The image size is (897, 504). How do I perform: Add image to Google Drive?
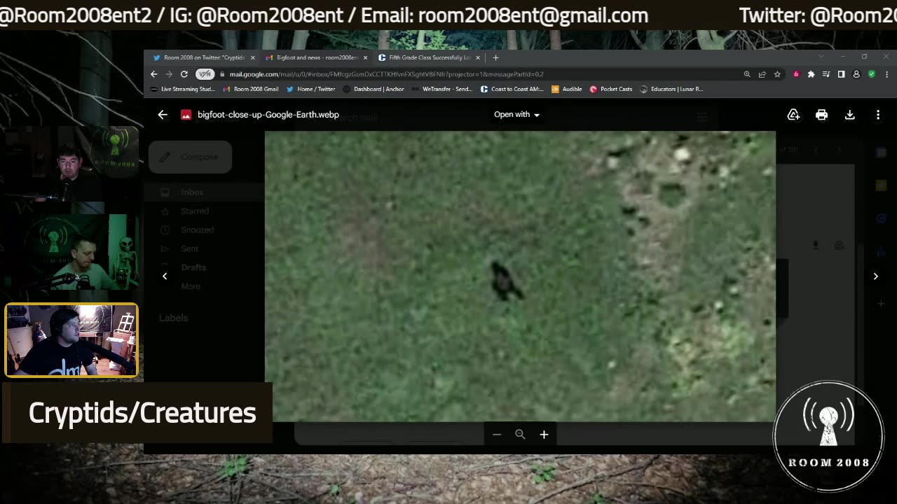coord(793,115)
